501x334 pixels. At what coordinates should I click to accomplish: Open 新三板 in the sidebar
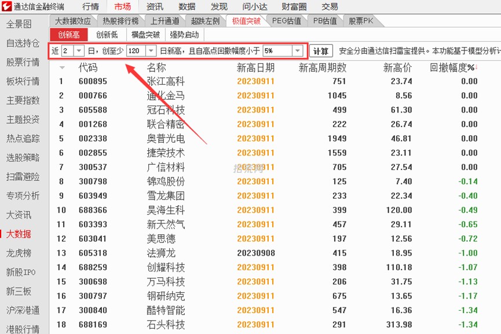pos(19,291)
